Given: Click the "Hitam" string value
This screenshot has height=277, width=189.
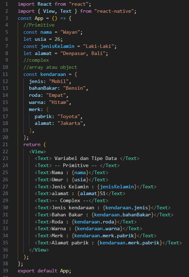Looking at the screenshot, I should pyautogui.click(x=59, y=103).
